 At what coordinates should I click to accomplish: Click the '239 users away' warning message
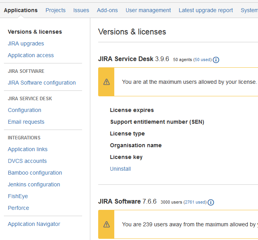pyautogui.click(x=190, y=224)
